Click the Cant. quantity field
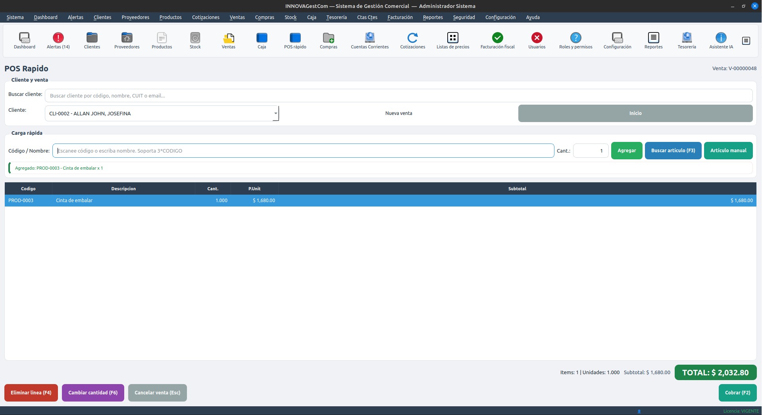The image size is (762, 415). [x=590, y=151]
